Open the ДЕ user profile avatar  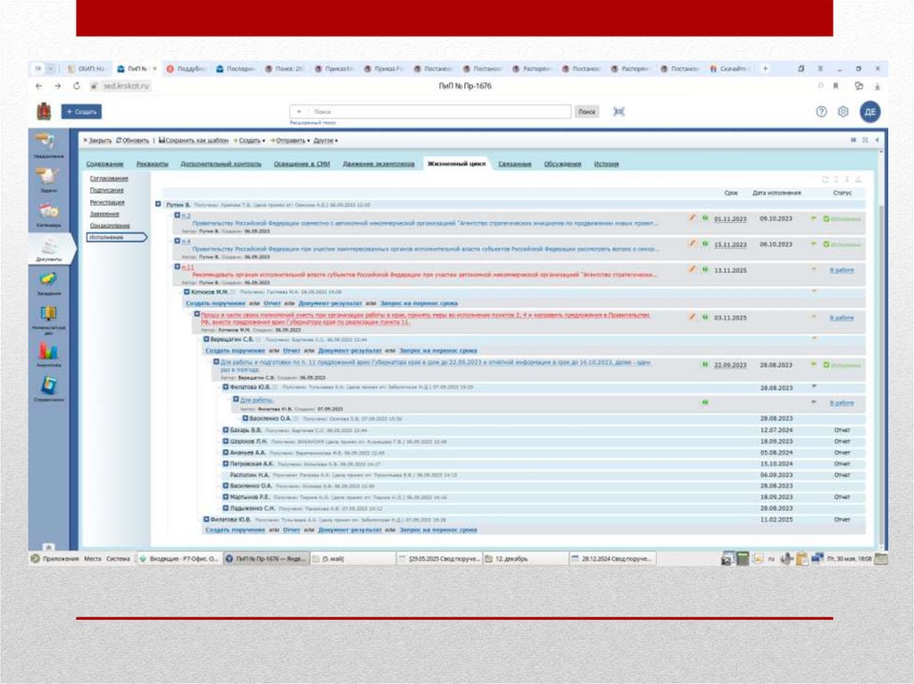coord(869,111)
